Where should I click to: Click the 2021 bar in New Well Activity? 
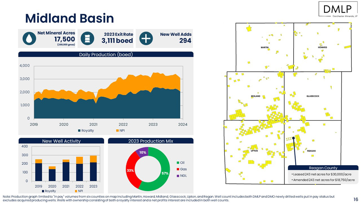66,170
